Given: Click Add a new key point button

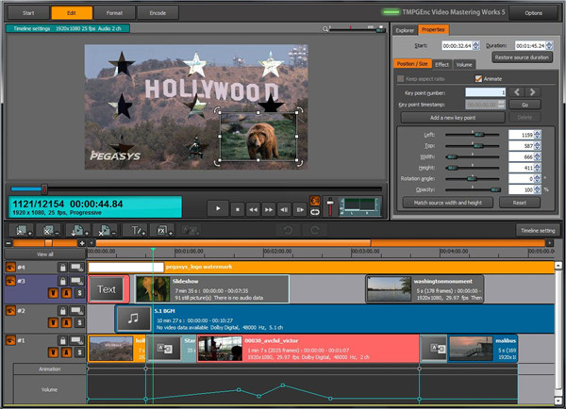Looking at the screenshot, I should click(x=452, y=117).
